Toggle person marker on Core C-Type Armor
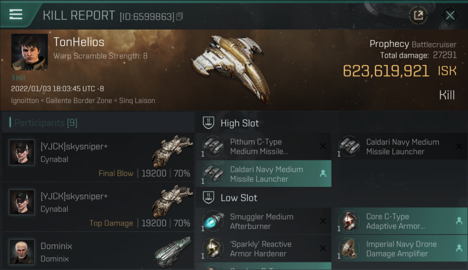This screenshot has width=468, height=270. [459, 221]
